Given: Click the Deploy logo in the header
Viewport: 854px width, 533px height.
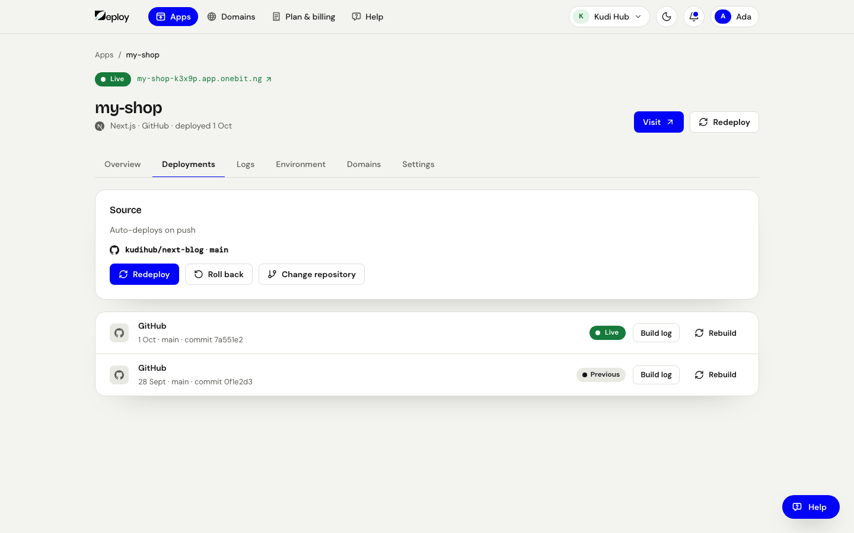Looking at the screenshot, I should pos(112,17).
